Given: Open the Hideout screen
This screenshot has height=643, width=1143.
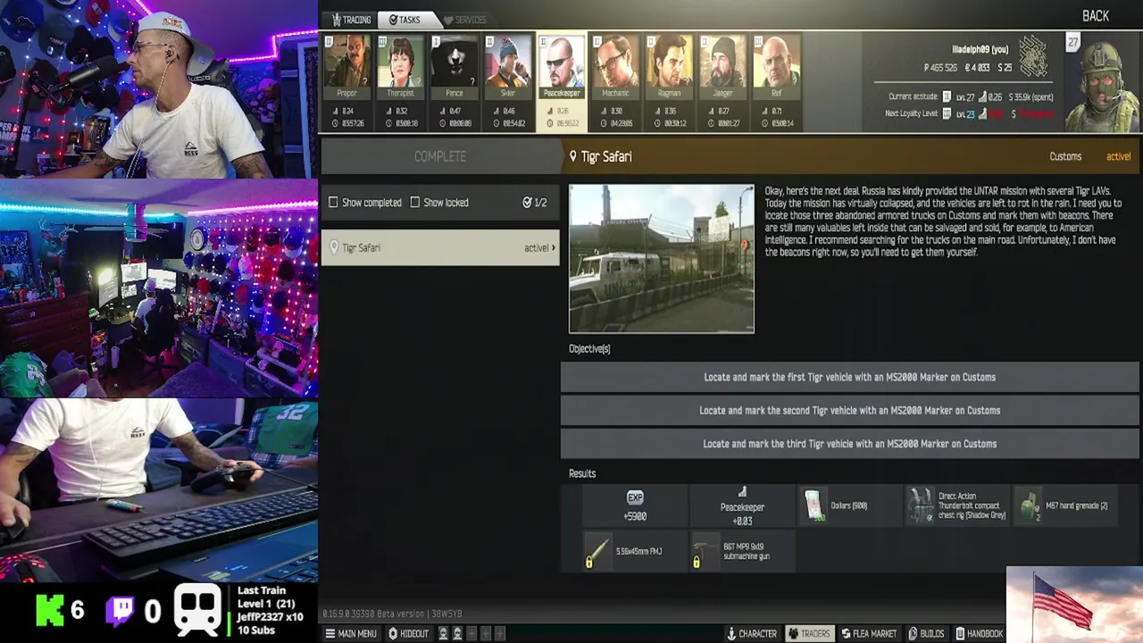Looking at the screenshot, I should pos(408,633).
